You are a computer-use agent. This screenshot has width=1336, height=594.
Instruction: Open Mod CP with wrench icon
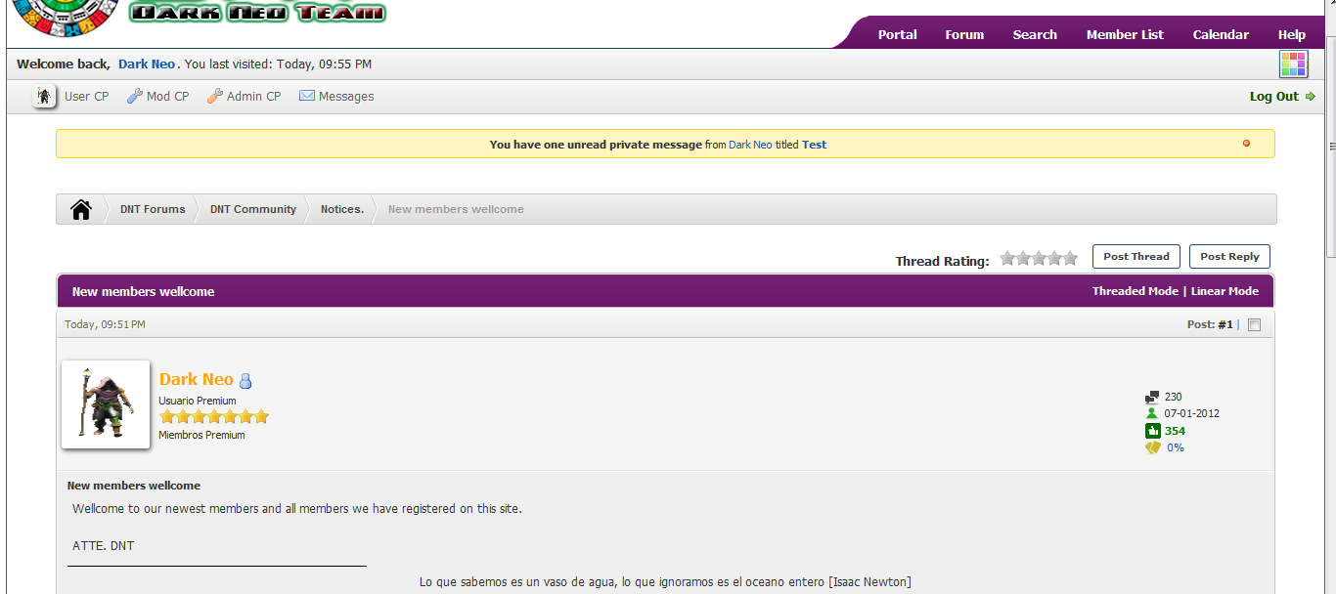coord(135,97)
